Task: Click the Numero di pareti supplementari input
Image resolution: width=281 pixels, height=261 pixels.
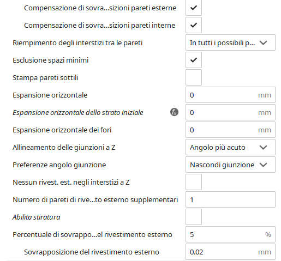Action: [230, 199]
